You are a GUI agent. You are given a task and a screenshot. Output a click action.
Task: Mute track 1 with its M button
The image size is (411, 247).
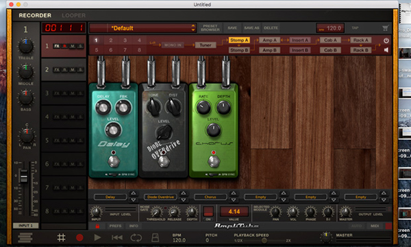[73, 46]
